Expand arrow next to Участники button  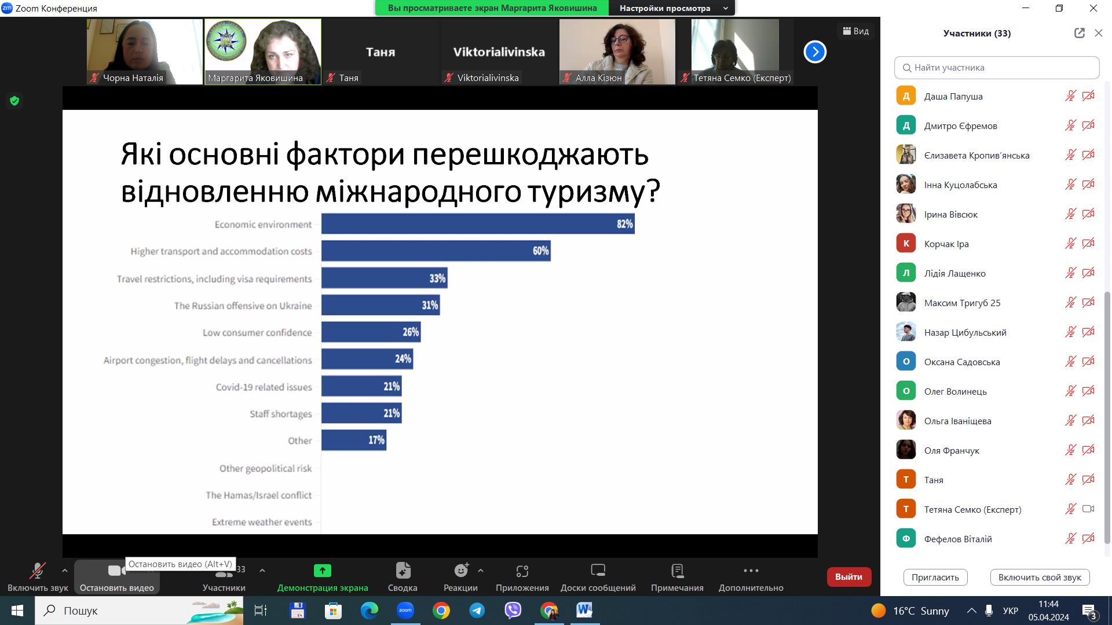coord(262,571)
